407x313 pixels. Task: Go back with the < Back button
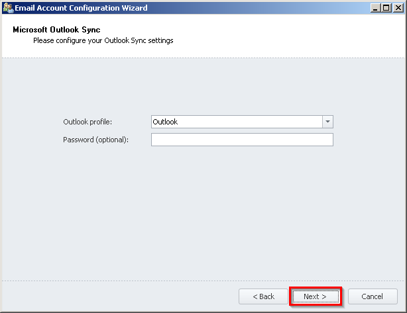[x=263, y=296]
